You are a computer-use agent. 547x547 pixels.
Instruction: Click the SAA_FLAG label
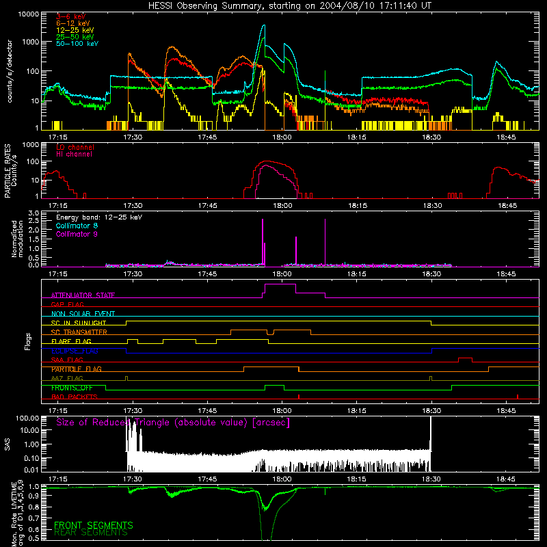click(67, 360)
